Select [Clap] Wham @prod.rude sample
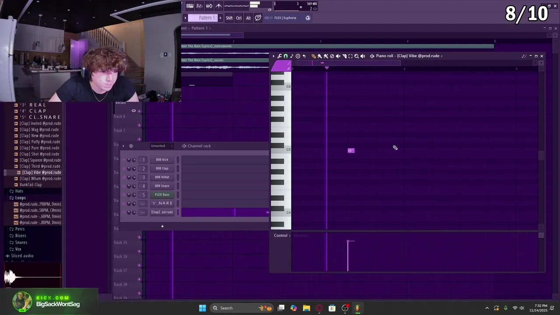 39,178
